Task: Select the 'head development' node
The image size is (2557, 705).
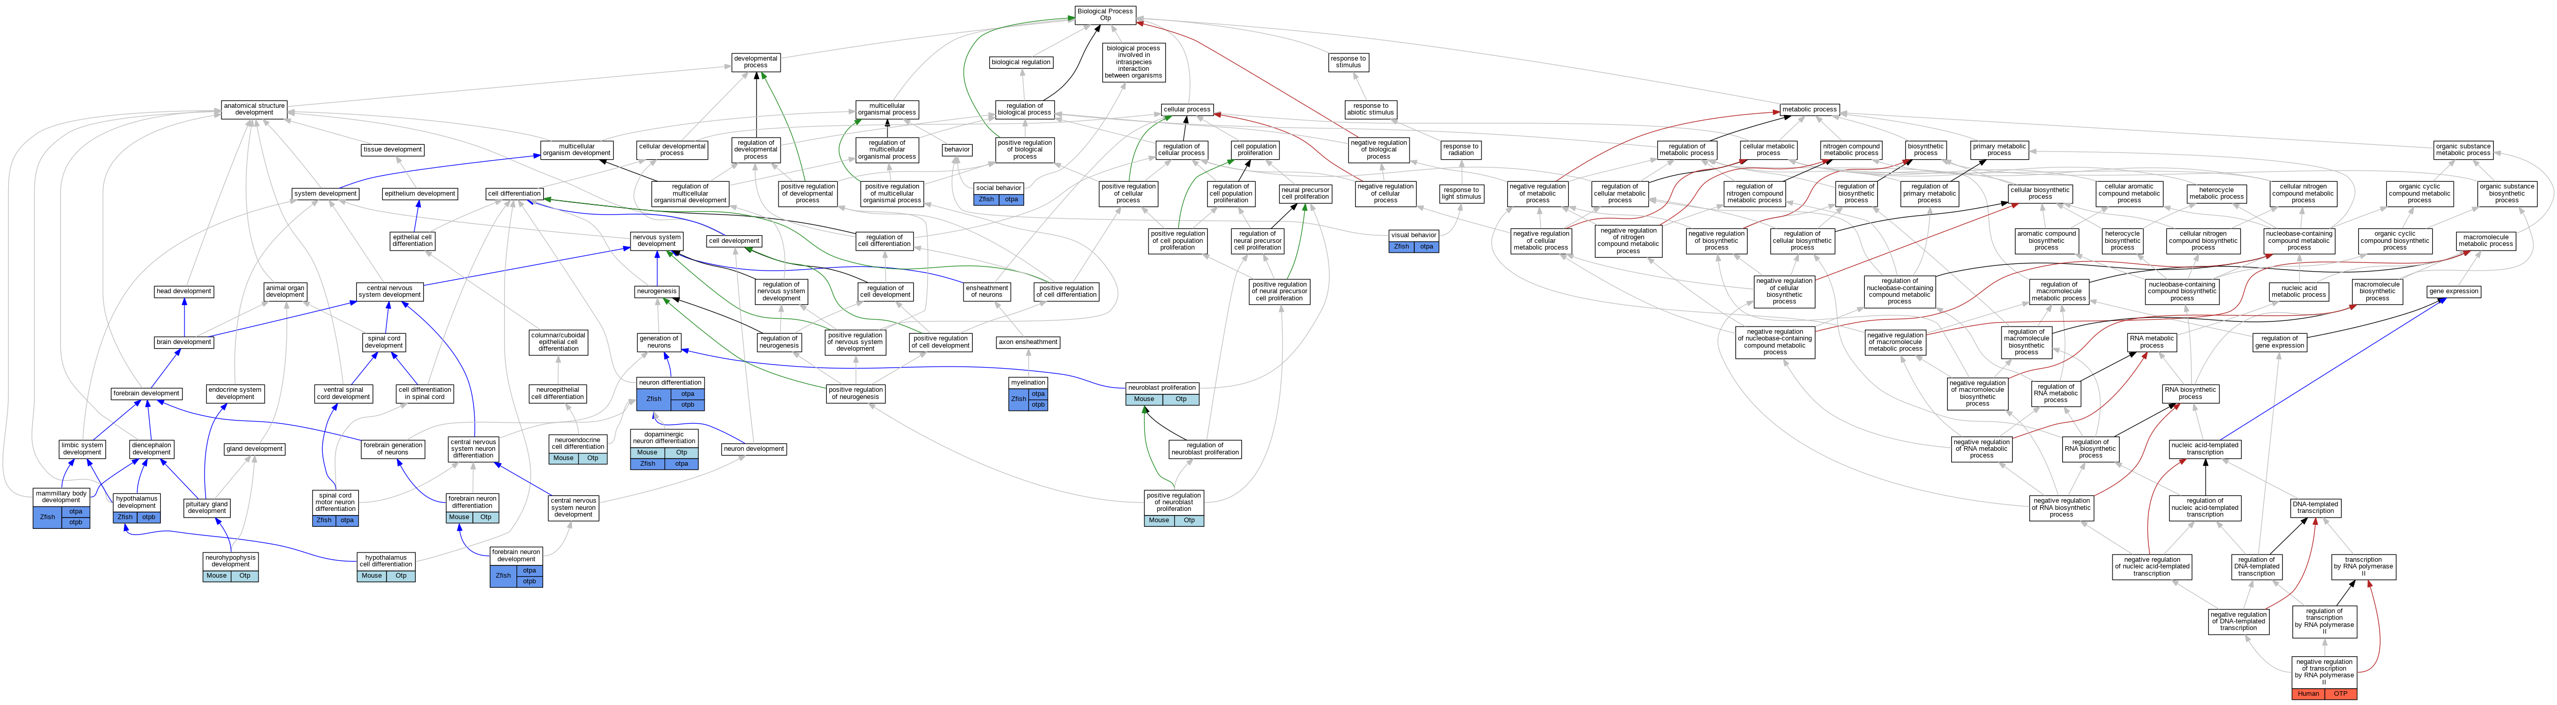Action: (183, 292)
